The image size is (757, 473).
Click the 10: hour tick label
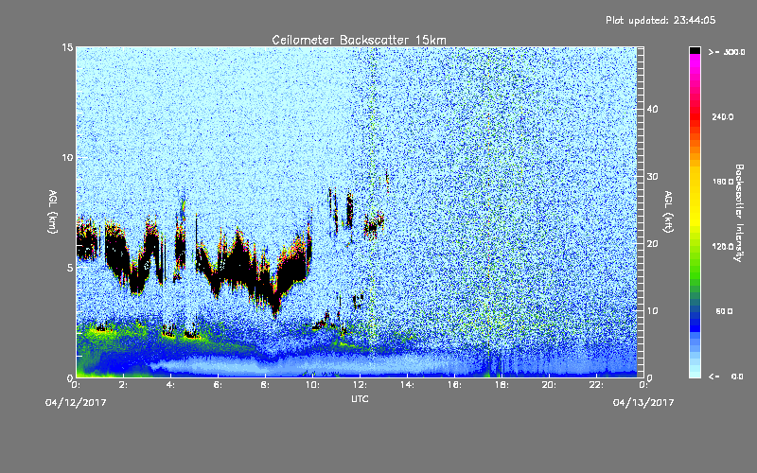coord(313,385)
